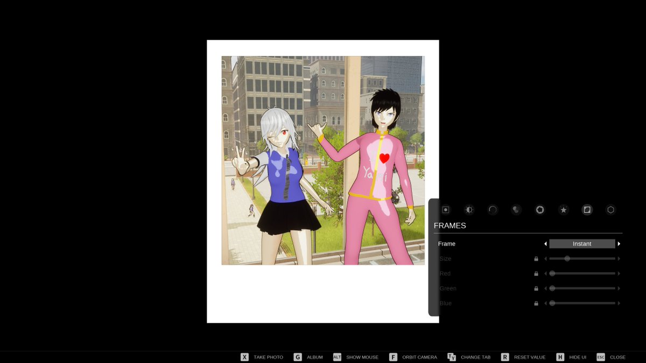Open the Frames tab icon
The height and width of the screenshot is (363, 646).
coord(587,210)
